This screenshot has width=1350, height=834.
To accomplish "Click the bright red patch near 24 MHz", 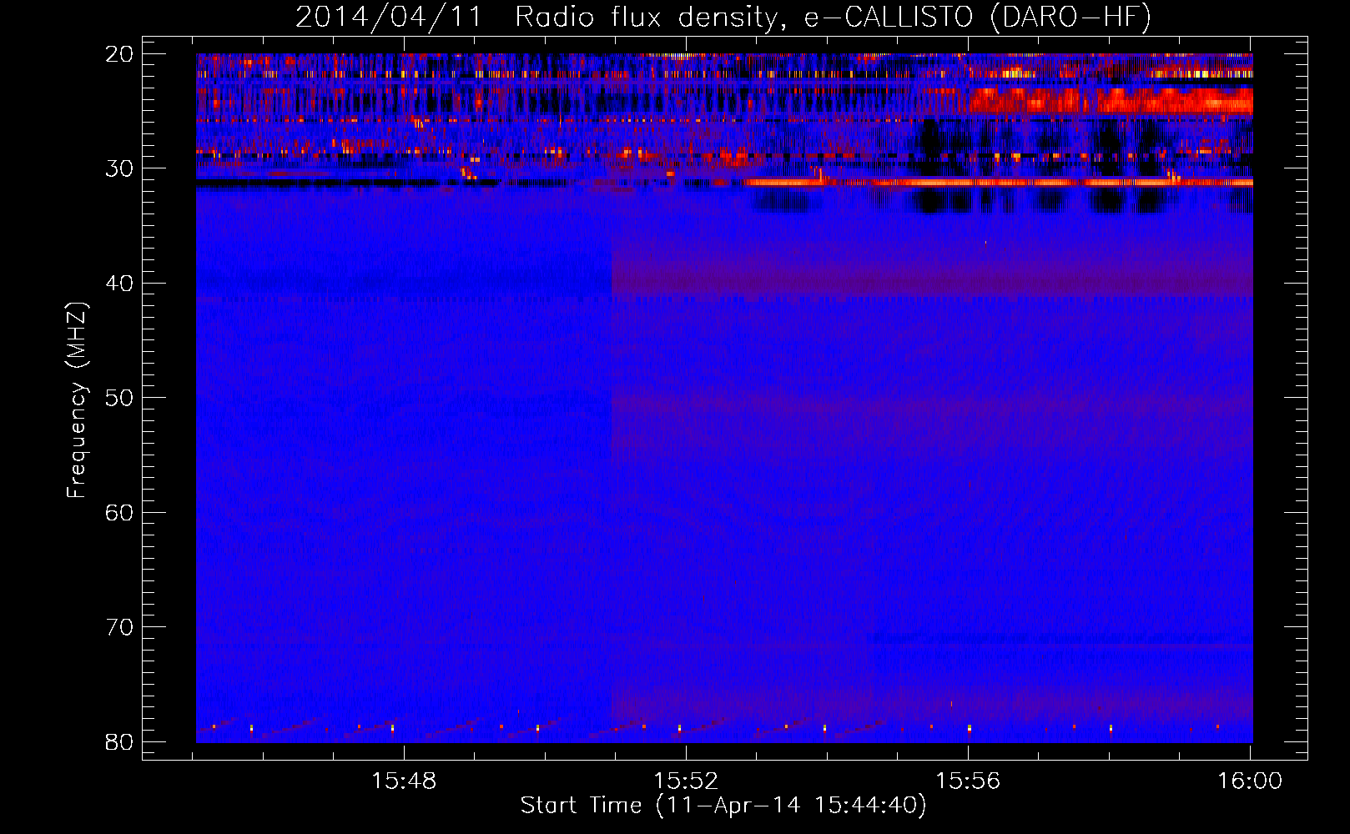I will coord(1110,101).
